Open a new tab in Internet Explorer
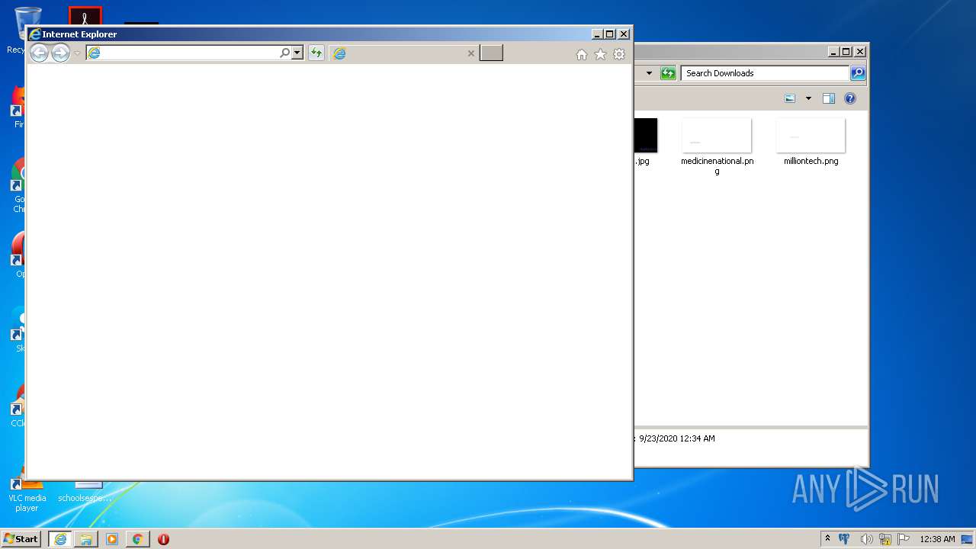The image size is (976, 549). 491,53
